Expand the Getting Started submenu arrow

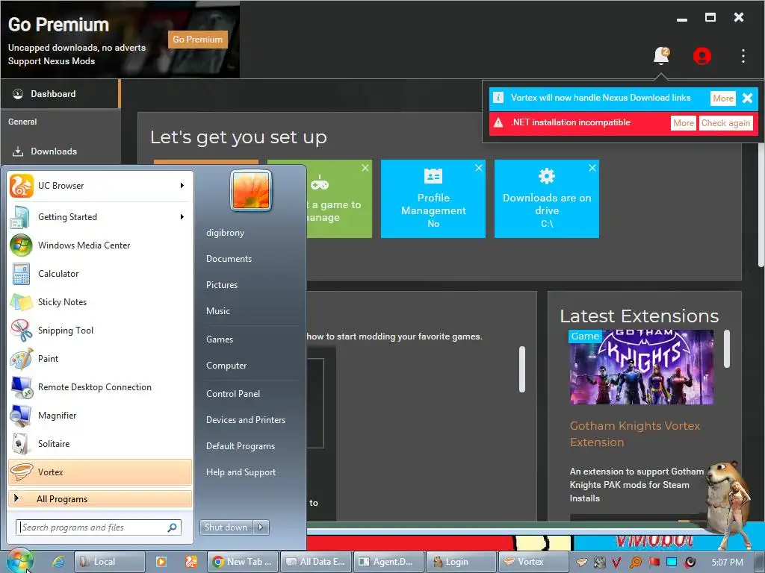point(182,217)
